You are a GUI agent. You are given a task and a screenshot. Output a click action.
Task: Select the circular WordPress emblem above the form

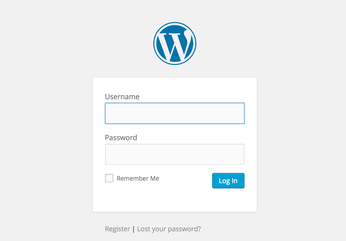pyautogui.click(x=175, y=43)
